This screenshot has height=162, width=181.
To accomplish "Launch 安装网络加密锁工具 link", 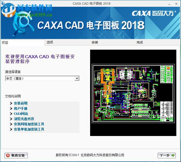I will tap(29, 124).
